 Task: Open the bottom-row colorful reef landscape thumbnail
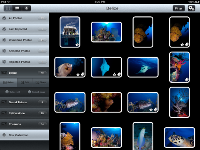point(106,137)
